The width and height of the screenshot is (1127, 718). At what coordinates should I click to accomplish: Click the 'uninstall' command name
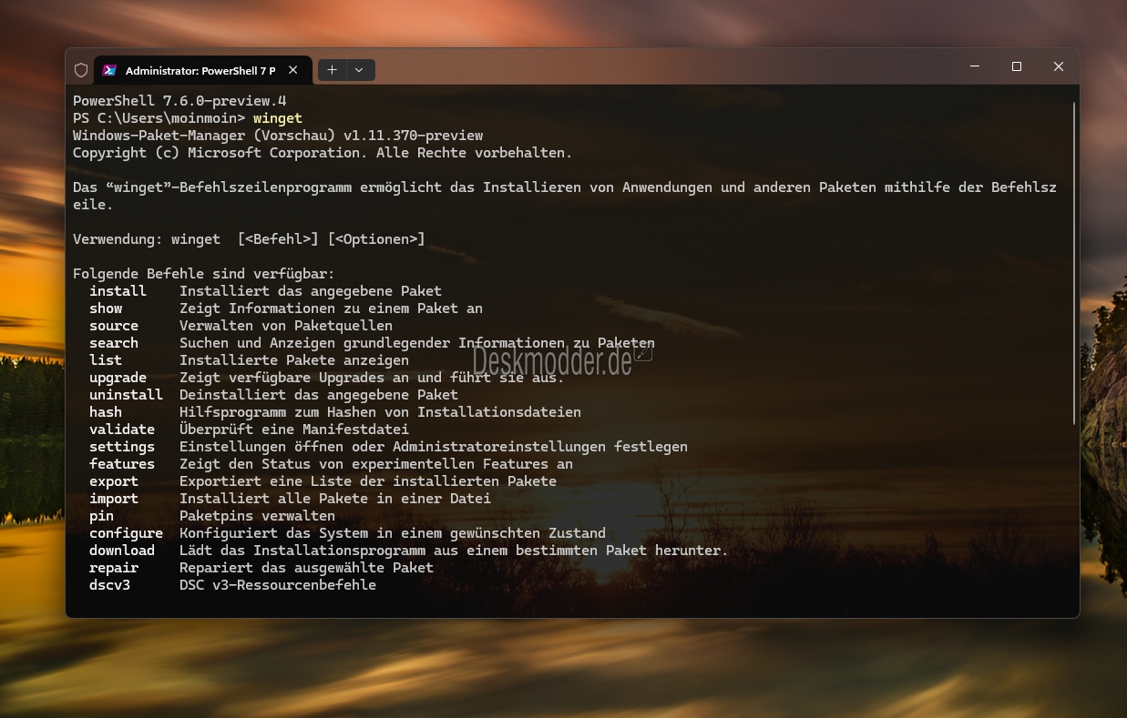click(126, 395)
